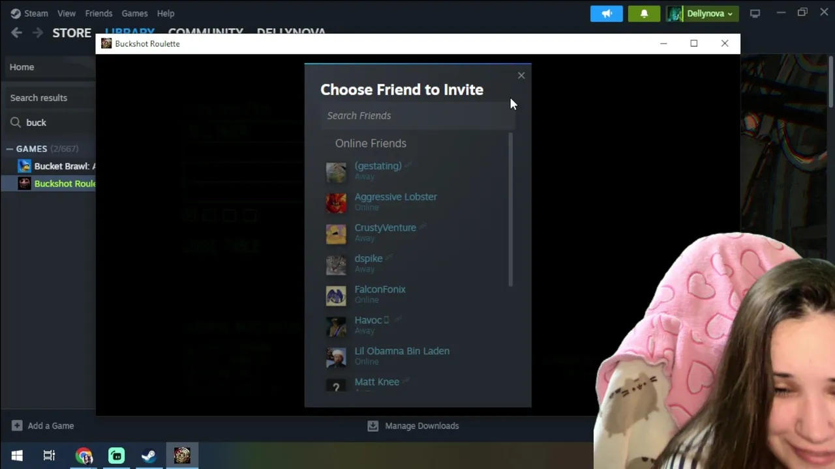Open Windows Task View
Viewport: 835px width, 469px height.
pyautogui.click(x=49, y=456)
